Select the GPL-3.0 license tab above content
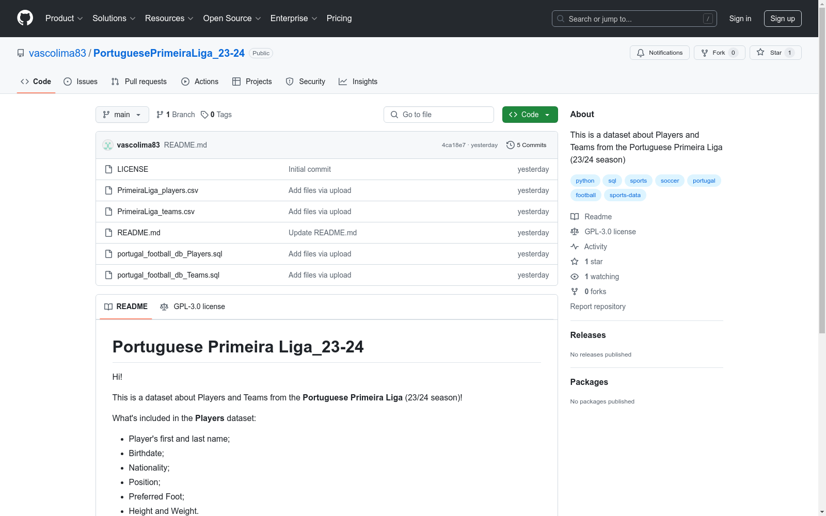826x516 pixels. click(193, 307)
